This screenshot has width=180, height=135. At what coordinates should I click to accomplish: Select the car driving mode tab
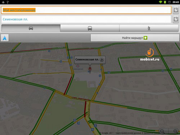31,28
